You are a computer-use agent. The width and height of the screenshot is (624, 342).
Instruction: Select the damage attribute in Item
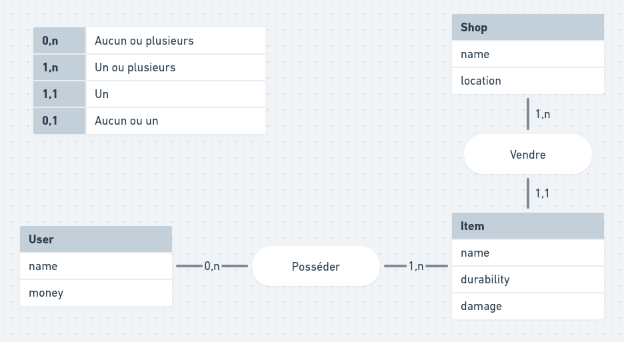(x=528, y=306)
